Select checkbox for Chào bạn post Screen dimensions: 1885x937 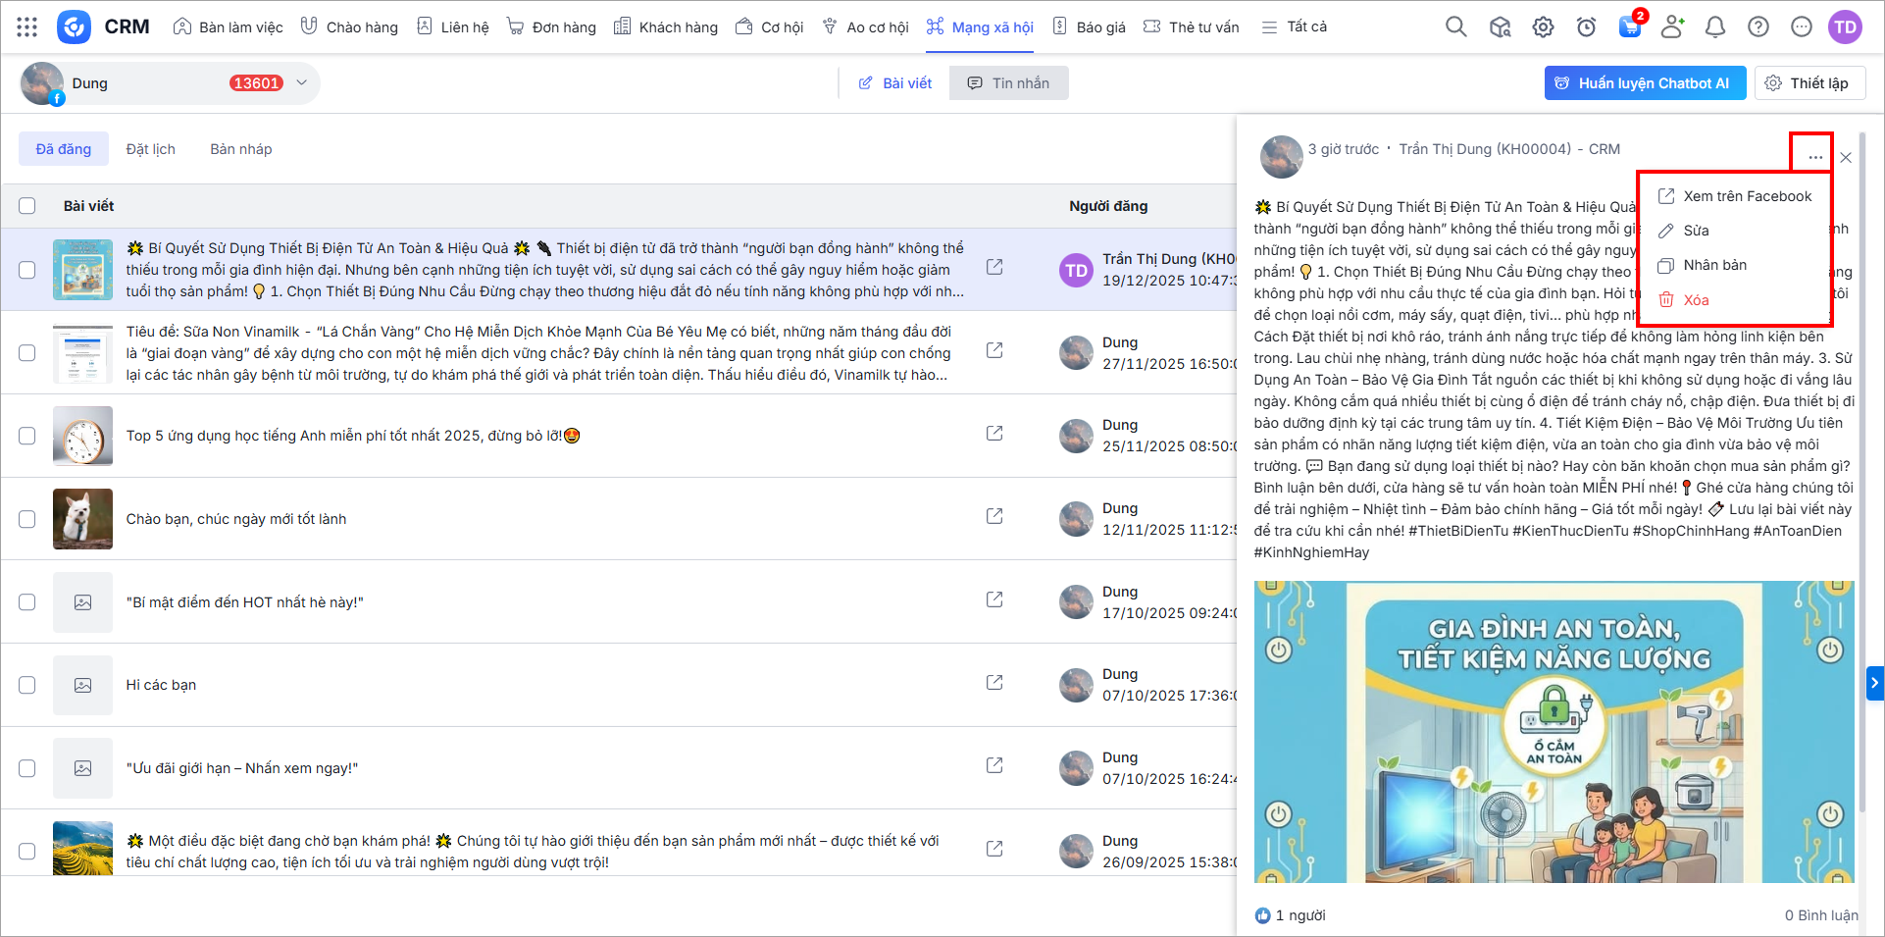point(27,519)
